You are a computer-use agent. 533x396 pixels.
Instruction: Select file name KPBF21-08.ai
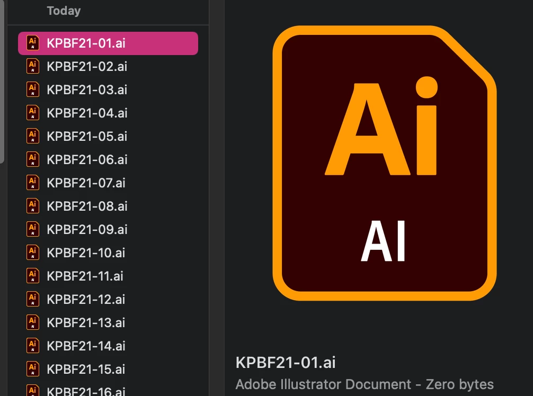coord(87,206)
